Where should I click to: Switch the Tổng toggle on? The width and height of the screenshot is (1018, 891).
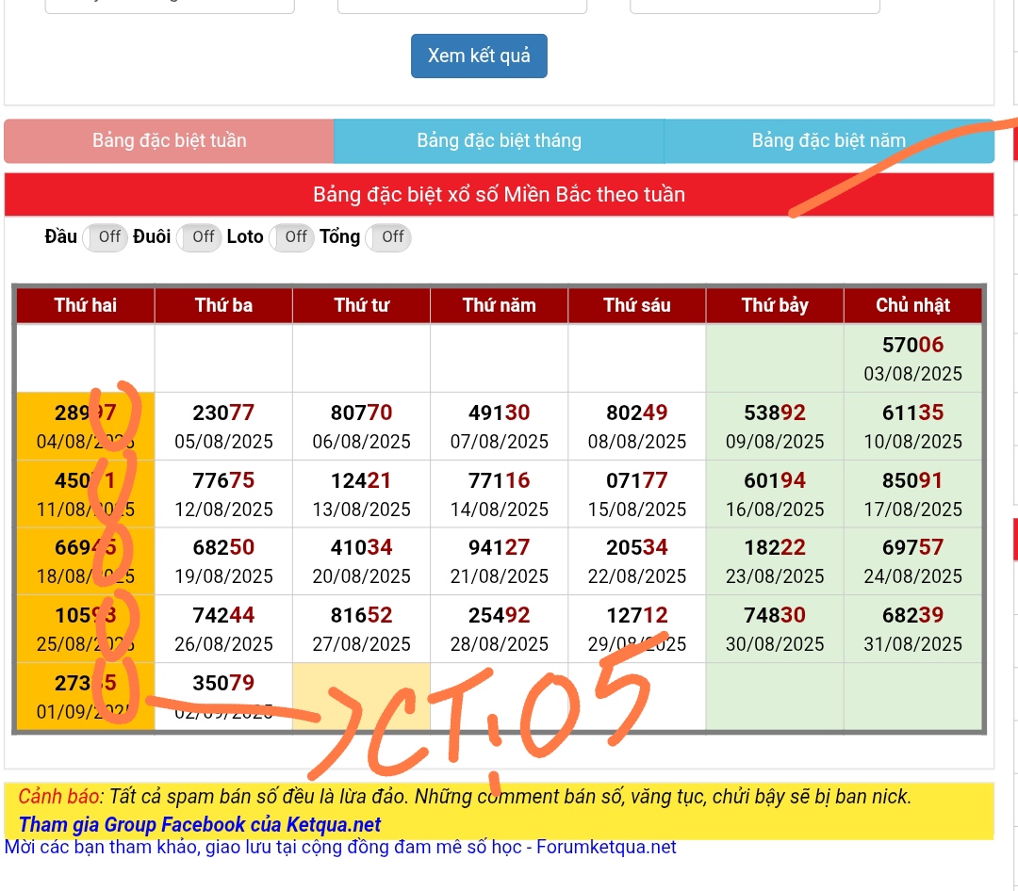(x=388, y=236)
